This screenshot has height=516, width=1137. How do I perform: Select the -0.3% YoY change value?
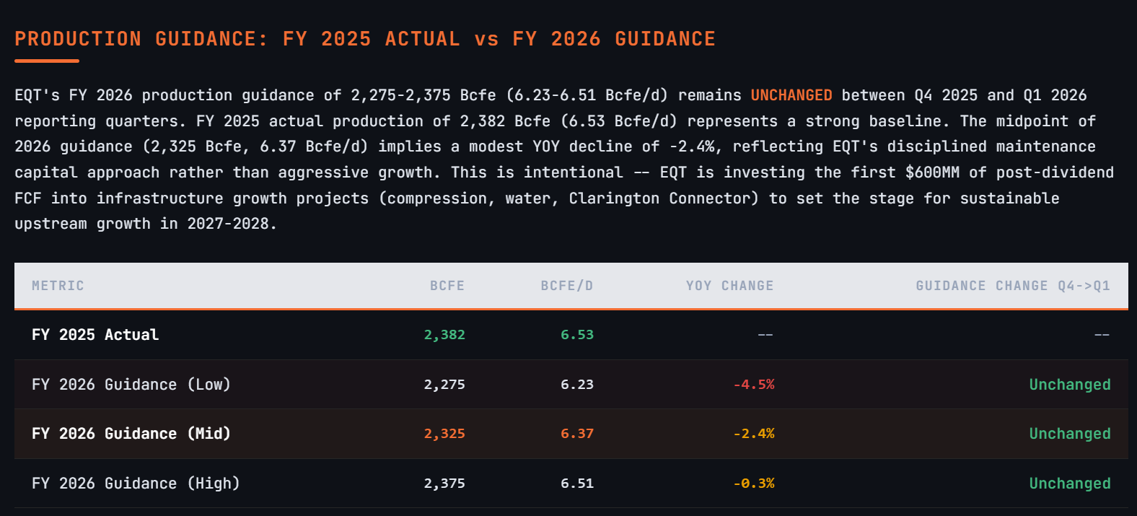pyautogui.click(x=753, y=484)
